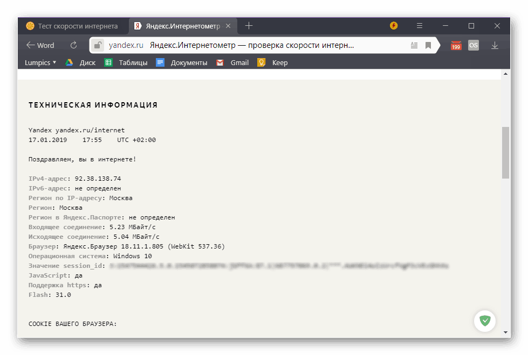Image resolution: width=528 pixels, height=355 pixels.
Task: Open the downloads arrow icon
Action: (495, 46)
